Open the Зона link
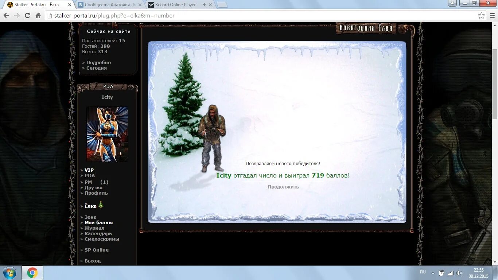The image size is (498, 280). click(90, 217)
